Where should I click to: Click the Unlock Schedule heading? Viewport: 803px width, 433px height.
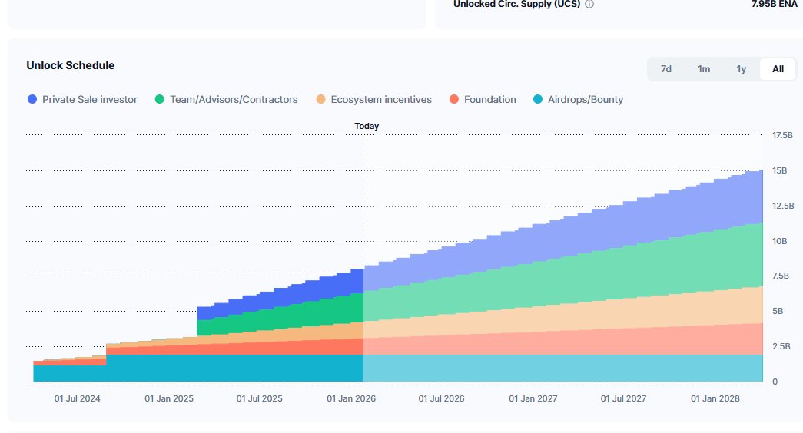[x=71, y=65]
